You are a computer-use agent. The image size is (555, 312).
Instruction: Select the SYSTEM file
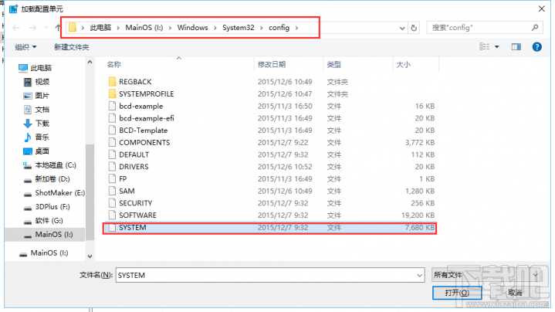click(x=270, y=228)
